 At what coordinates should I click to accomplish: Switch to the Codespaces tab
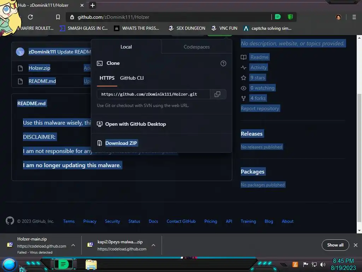tap(197, 47)
